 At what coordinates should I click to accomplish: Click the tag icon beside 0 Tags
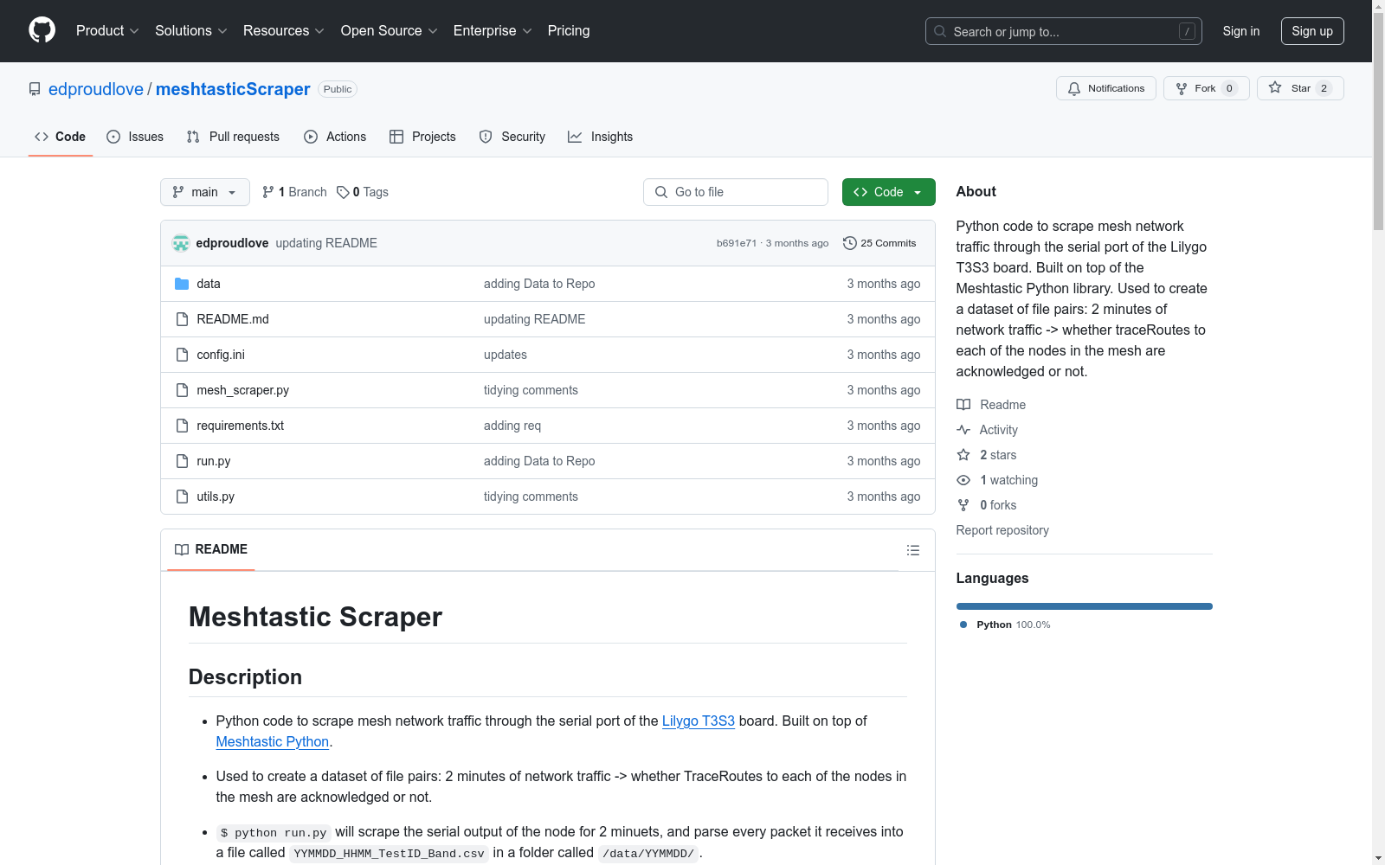pyautogui.click(x=343, y=192)
